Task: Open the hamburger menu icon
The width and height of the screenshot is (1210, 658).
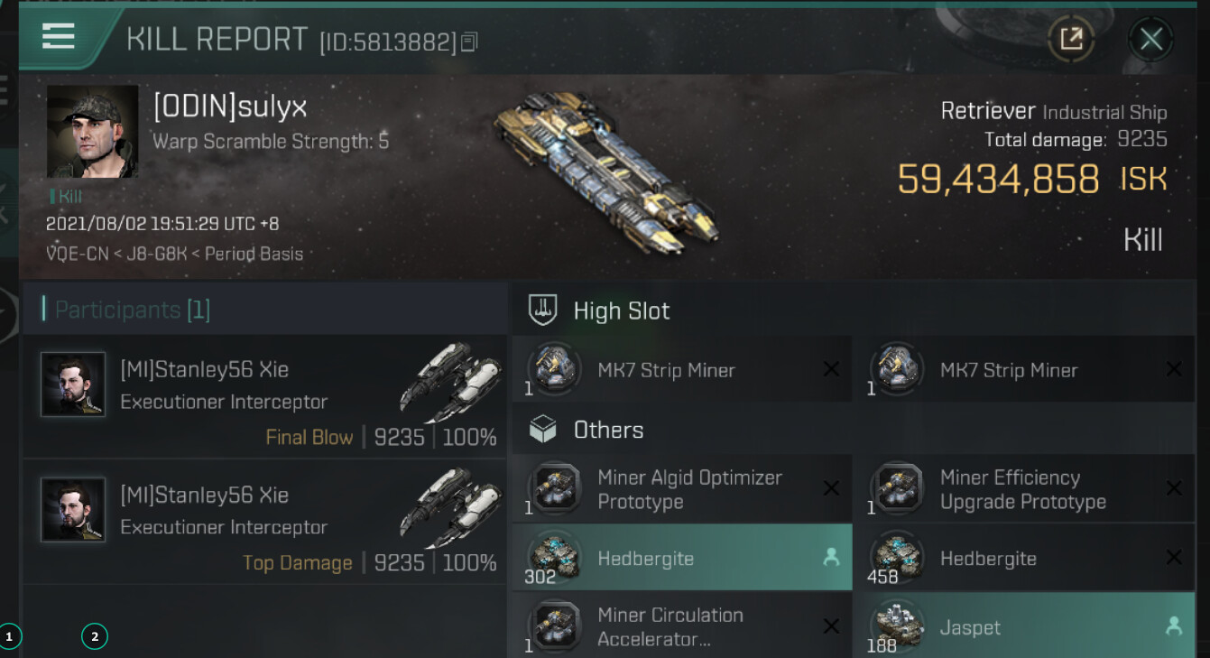Action: 59,36
